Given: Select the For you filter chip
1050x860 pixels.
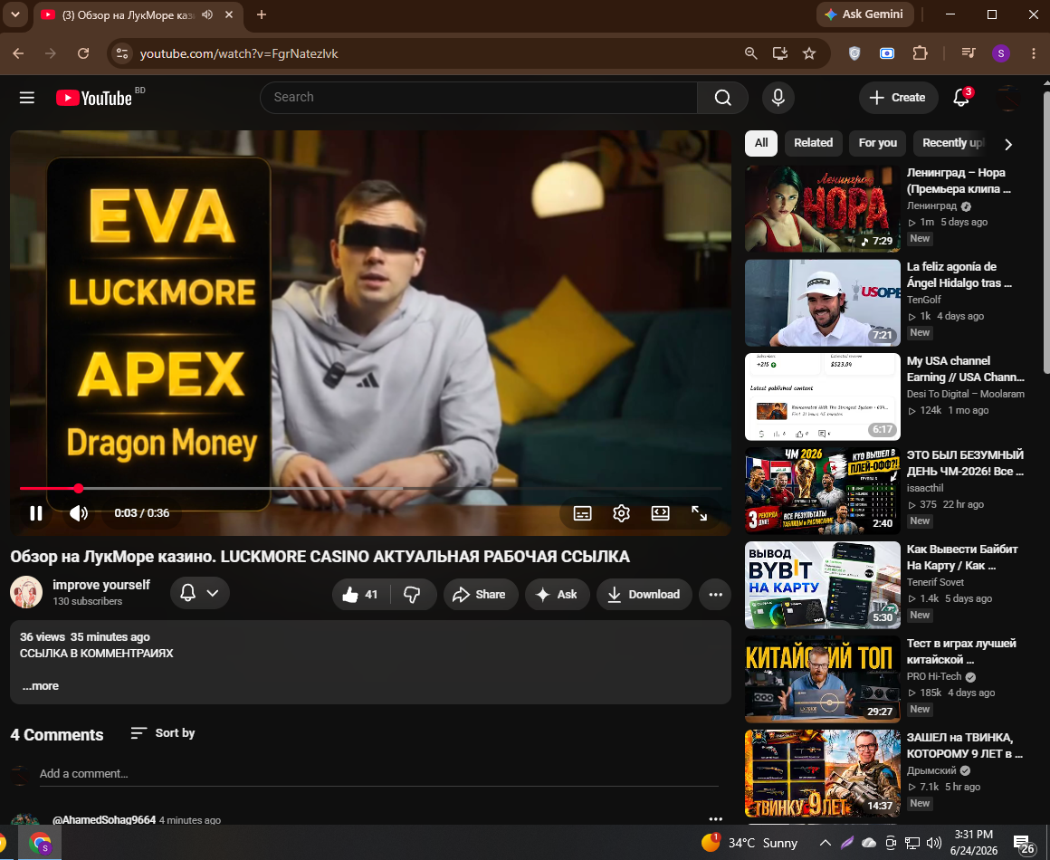Looking at the screenshot, I should (x=877, y=143).
